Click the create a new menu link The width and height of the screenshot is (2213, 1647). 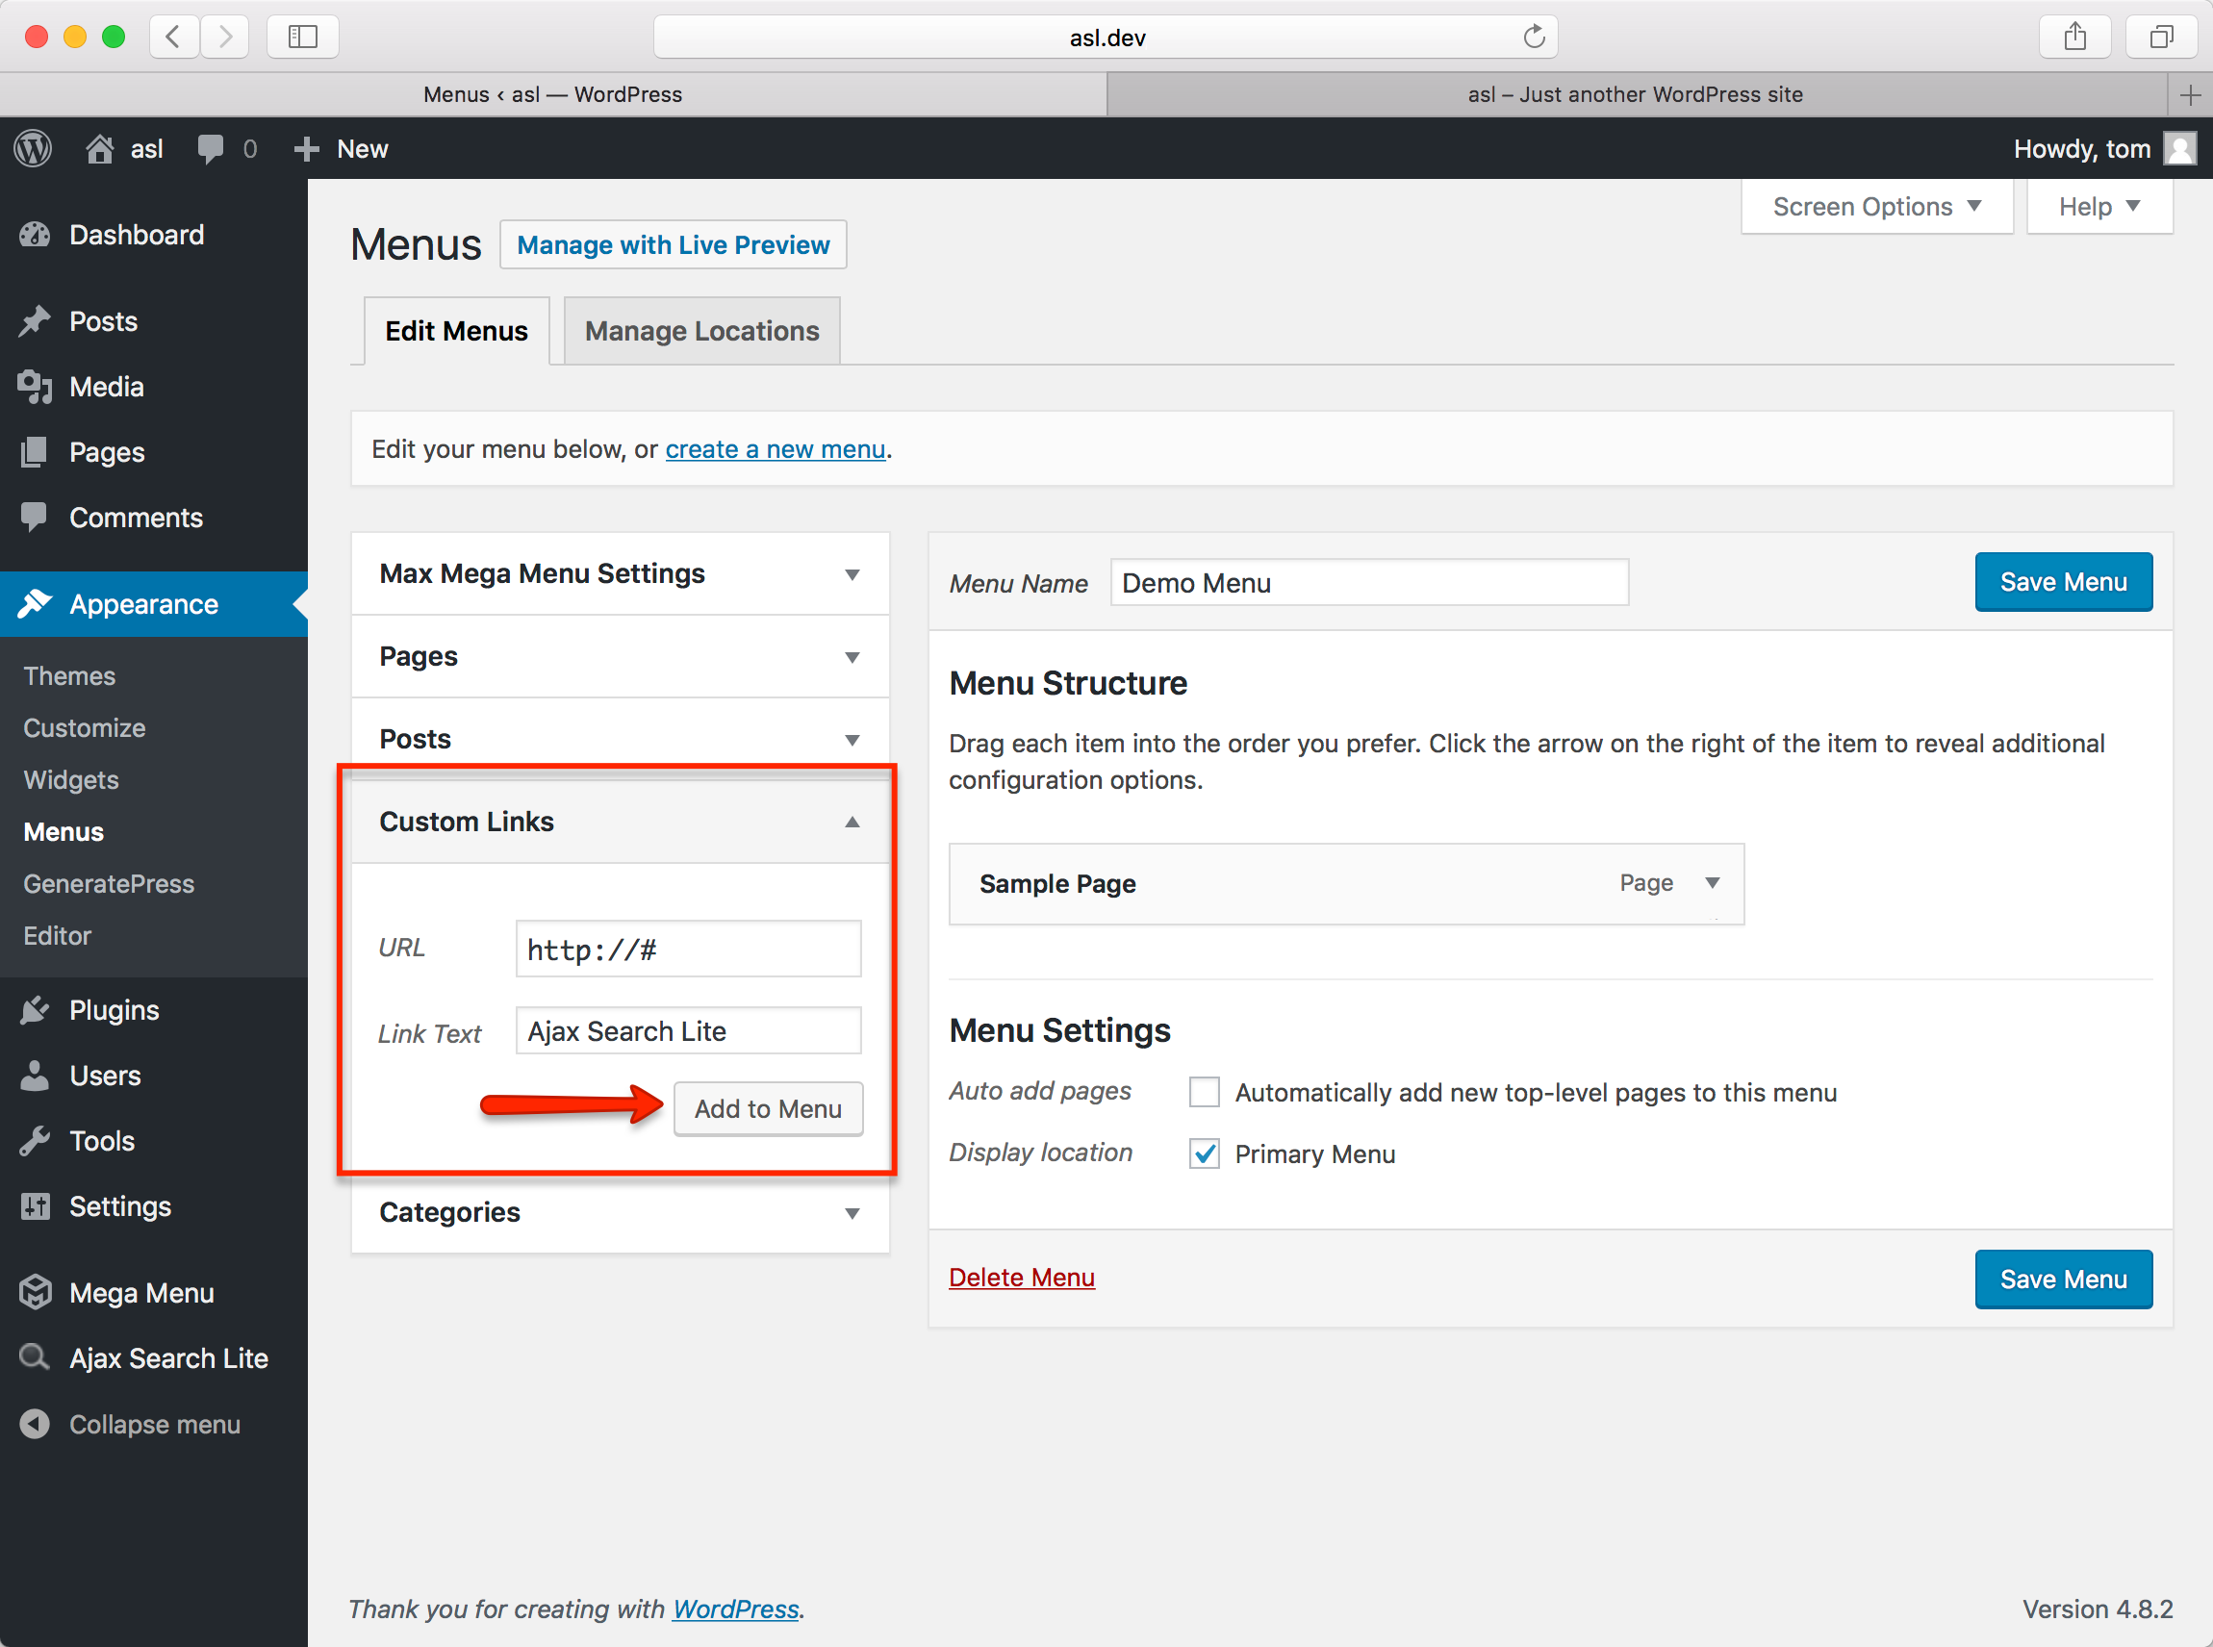coord(775,449)
